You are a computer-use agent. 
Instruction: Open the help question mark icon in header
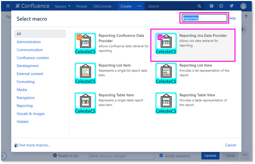pos(212,6)
